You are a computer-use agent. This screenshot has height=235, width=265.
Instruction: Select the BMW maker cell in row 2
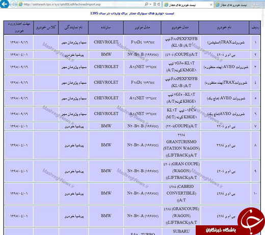106,55
